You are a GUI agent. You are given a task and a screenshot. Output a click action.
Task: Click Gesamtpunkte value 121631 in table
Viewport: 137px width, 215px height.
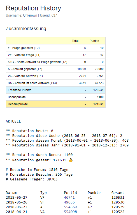[x=98, y=104]
